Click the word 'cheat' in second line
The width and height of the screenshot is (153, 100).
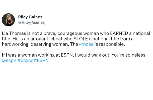pos(57,39)
